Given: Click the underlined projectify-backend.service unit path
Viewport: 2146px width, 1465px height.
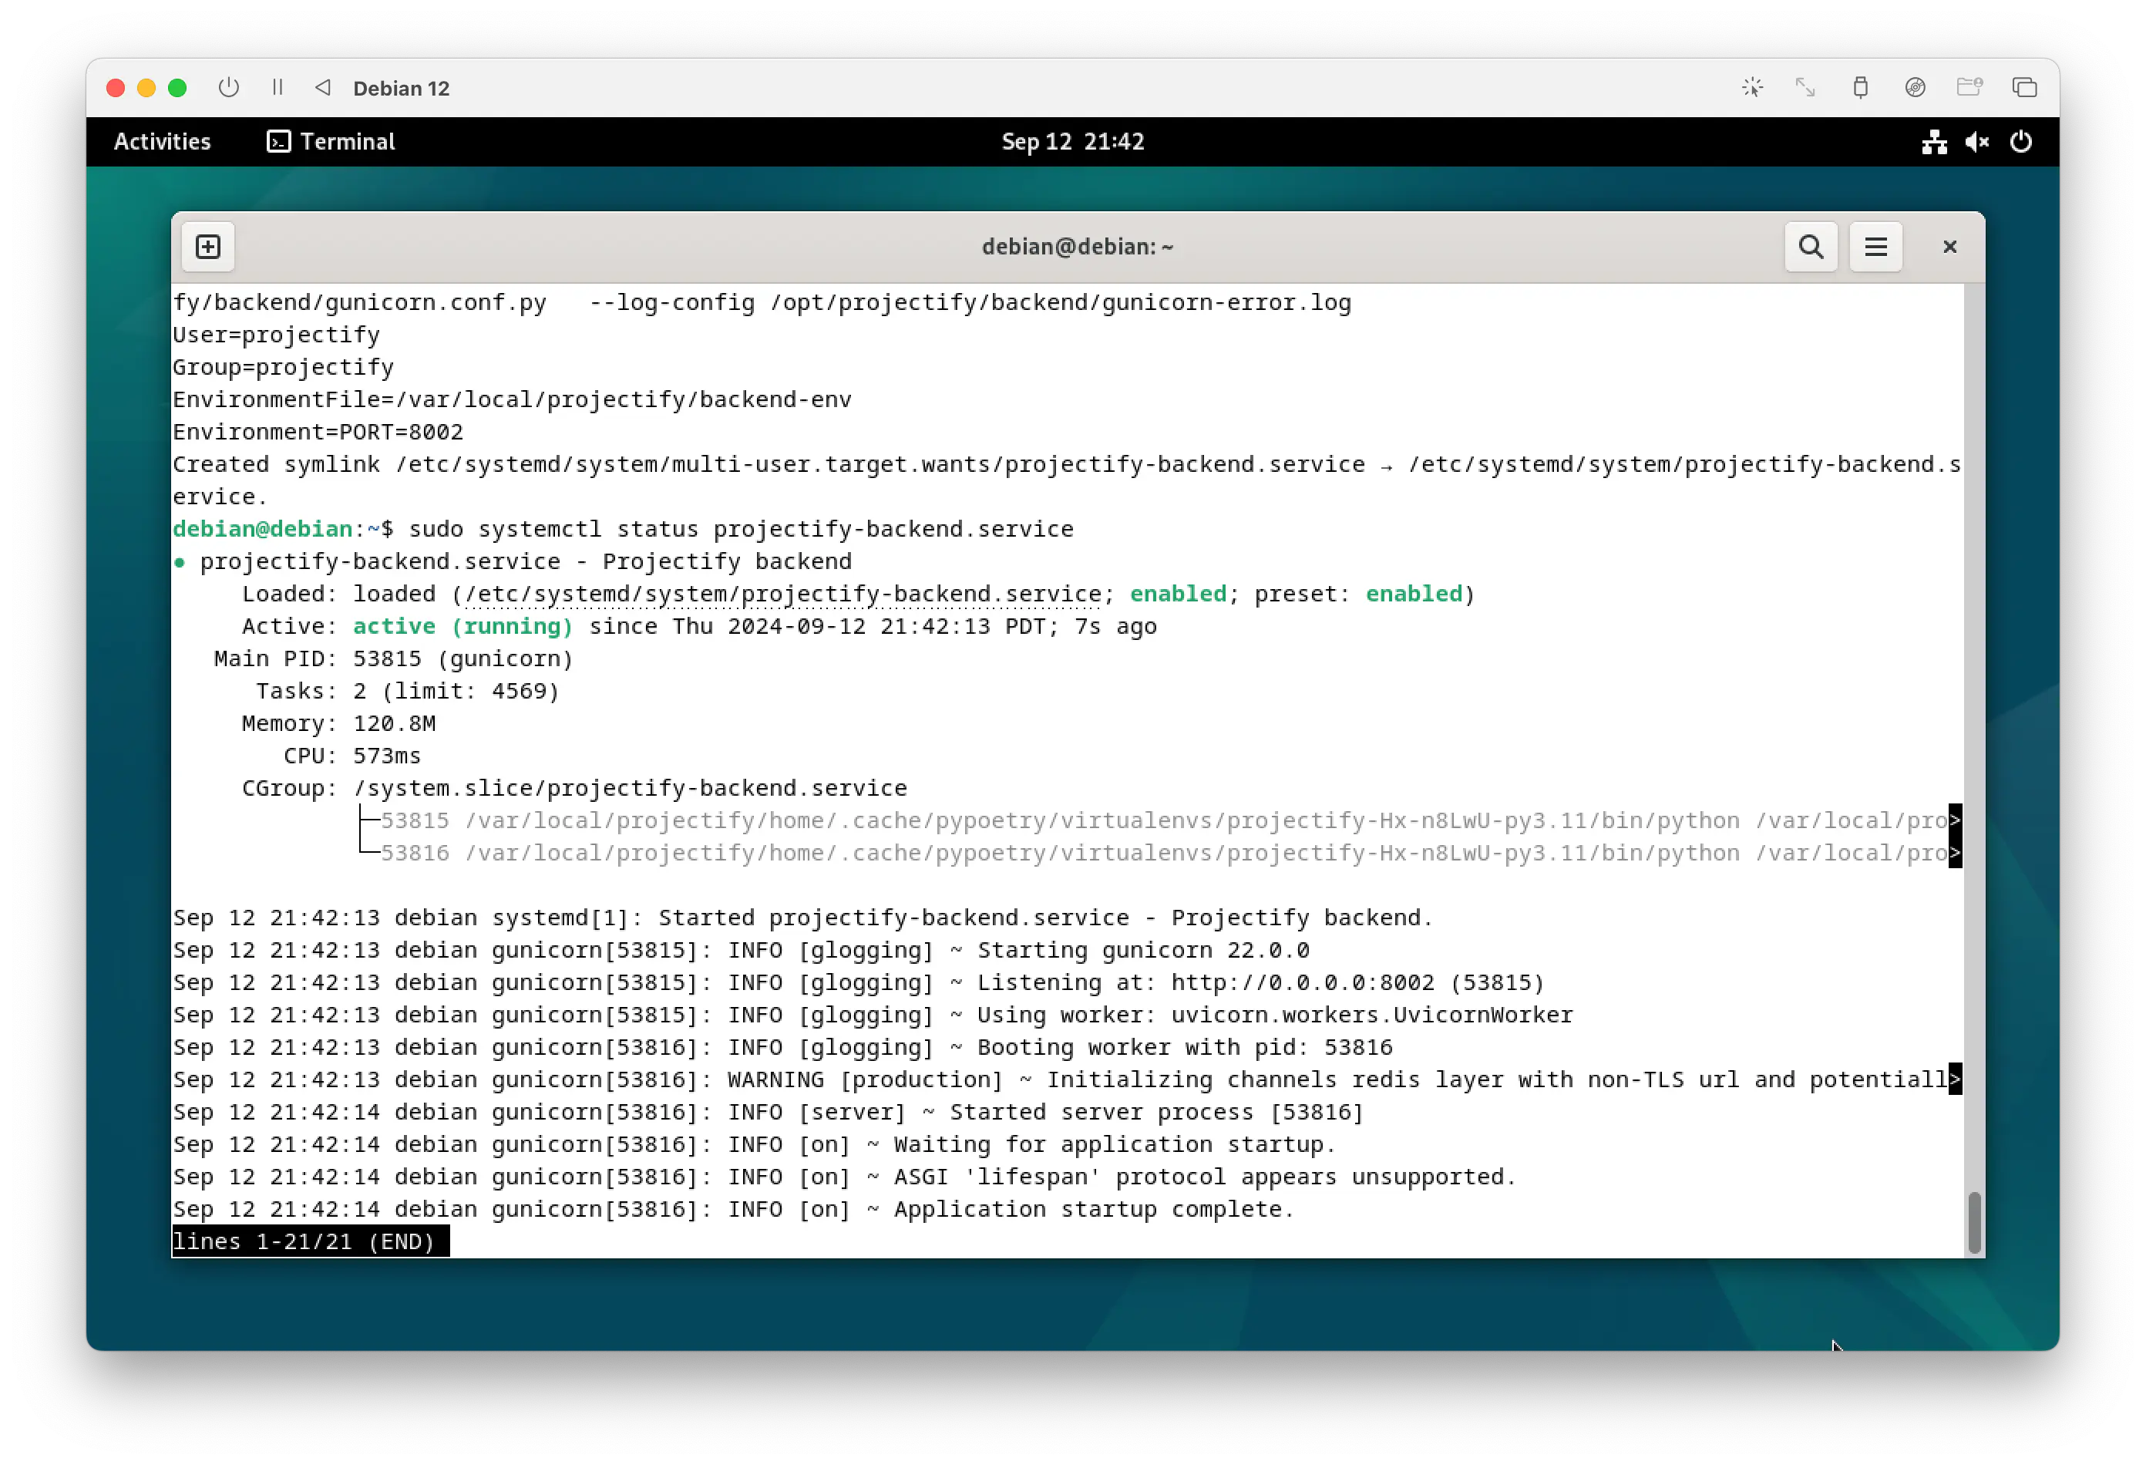Looking at the screenshot, I should click(782, 594).
